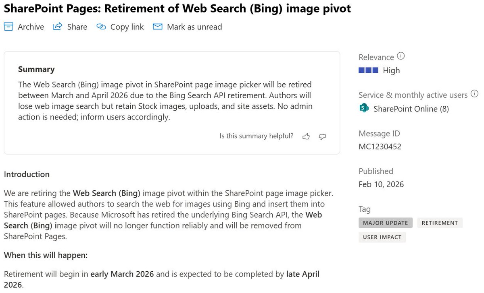Click the Archive label text
484x293 pixels.
(x=31, y=27)
